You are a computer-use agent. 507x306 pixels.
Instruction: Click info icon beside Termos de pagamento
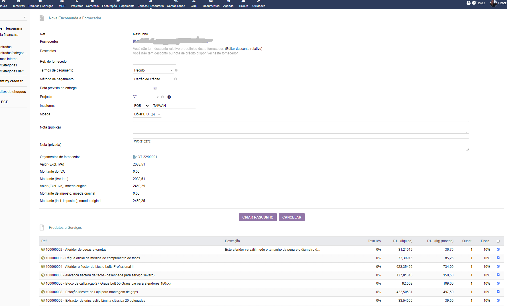pyautogui.click(x=176, y=70)
